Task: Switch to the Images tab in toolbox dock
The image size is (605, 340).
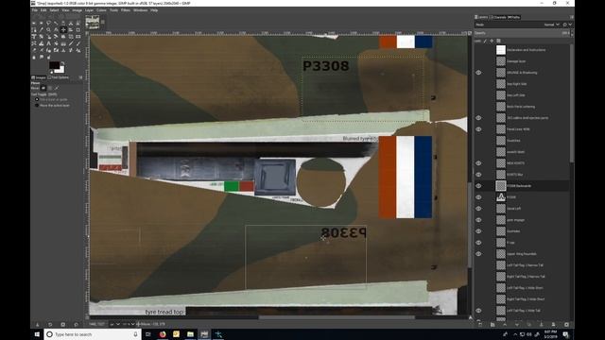Action: pos(39,77)
